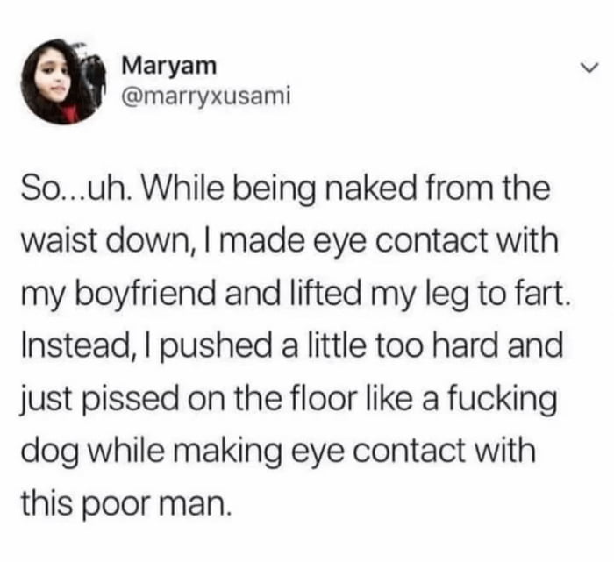Click the display name Maryam

pos(168,66)
